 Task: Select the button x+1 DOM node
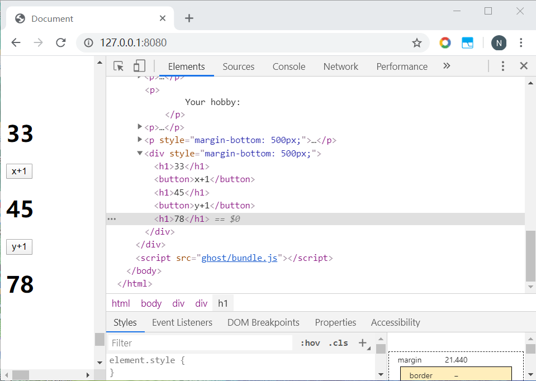205,179
